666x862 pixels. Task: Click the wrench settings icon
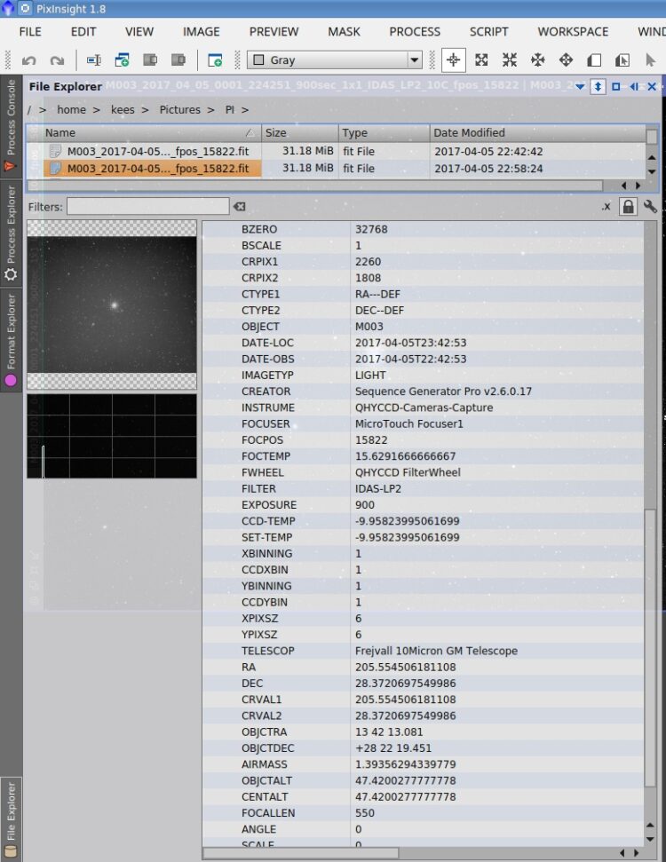650,207
